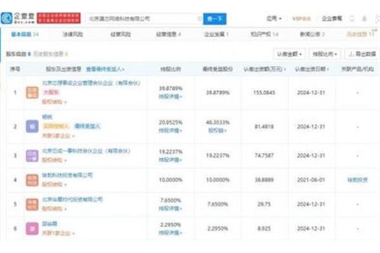Open the row 5 shareholder company name link

click(x=72, y=199)
